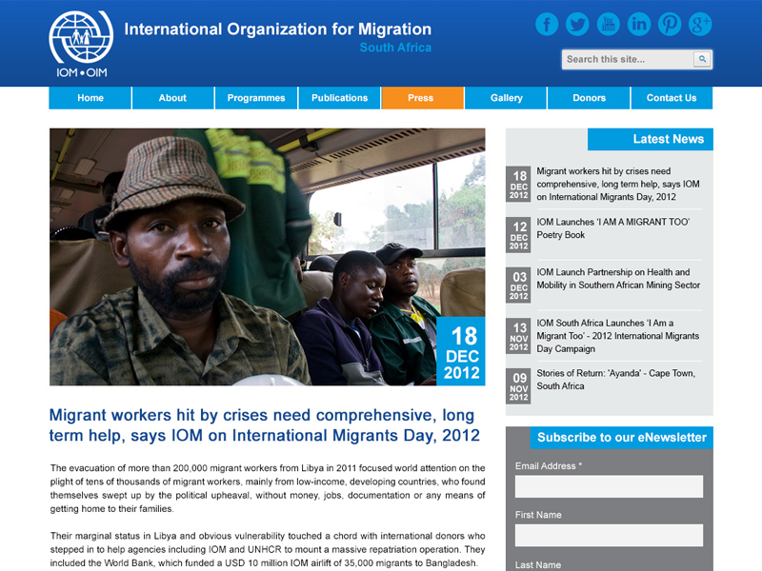
Task: Go to the Home menu item
Action: (x=90, y=98)
